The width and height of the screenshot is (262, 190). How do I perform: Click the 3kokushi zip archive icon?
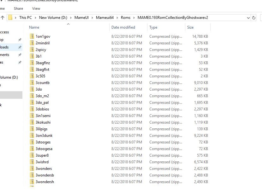[32, 122]
